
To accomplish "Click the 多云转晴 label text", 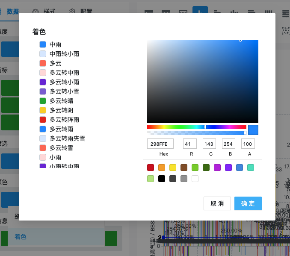I will [x=62, y=101].
